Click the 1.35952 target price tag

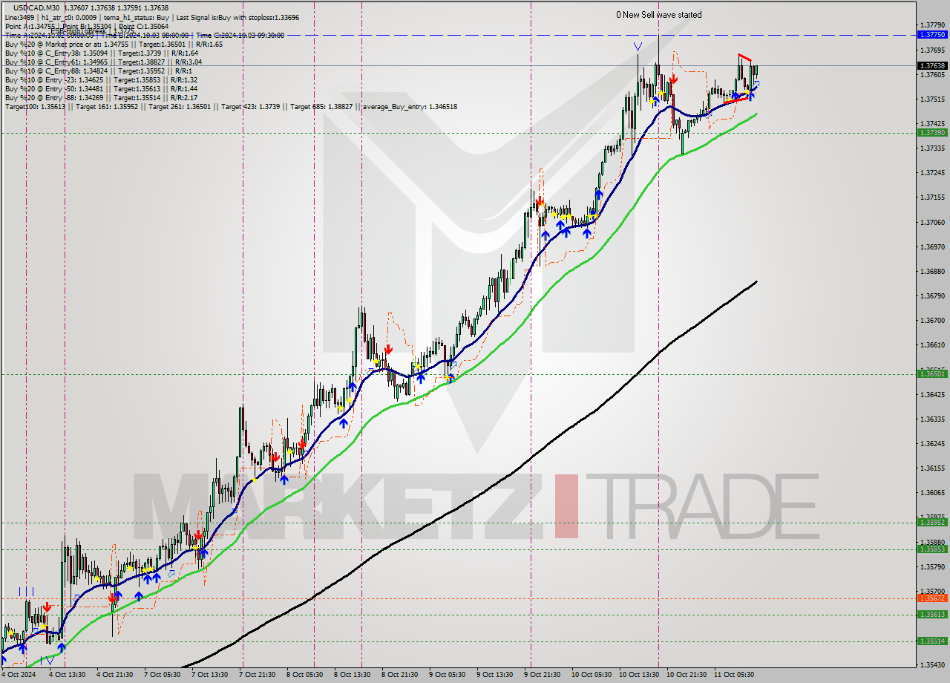coord(932,522)
